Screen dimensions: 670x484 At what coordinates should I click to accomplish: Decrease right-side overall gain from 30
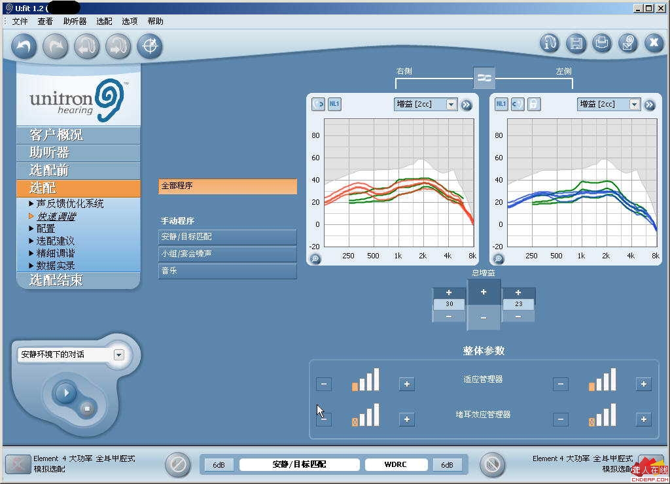(449, 317)
